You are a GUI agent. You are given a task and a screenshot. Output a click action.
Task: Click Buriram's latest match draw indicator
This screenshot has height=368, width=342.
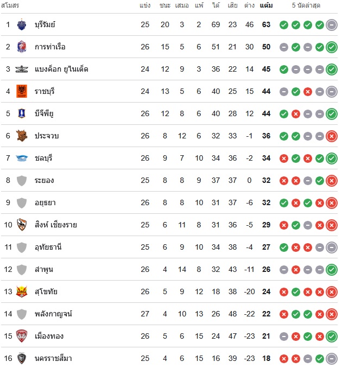pyautogui.click(x=332, y=24)
